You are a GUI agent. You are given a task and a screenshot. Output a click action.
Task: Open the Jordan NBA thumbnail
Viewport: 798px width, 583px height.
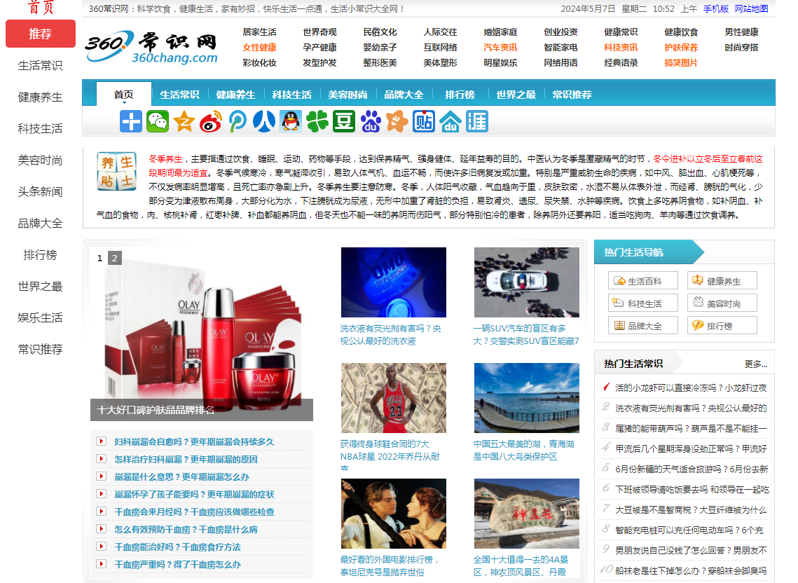(394, 398)
